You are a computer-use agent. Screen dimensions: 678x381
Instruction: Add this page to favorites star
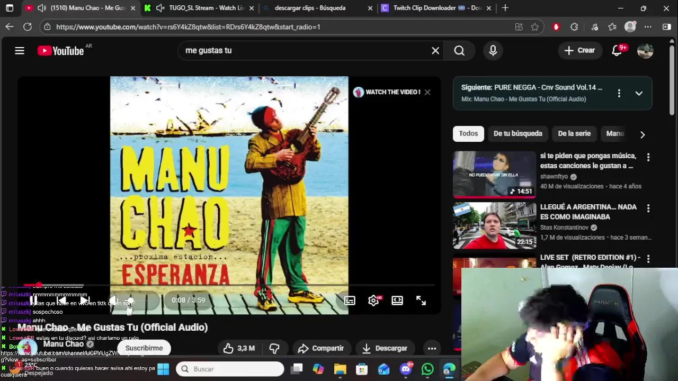click(535, 27)
